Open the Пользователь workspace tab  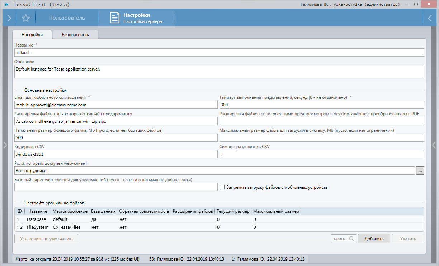67,18
